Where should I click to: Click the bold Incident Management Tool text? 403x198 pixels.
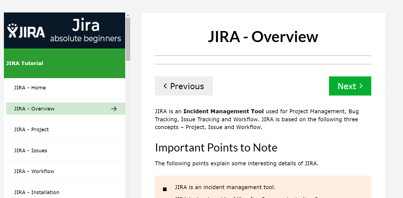tap(224, 112)
